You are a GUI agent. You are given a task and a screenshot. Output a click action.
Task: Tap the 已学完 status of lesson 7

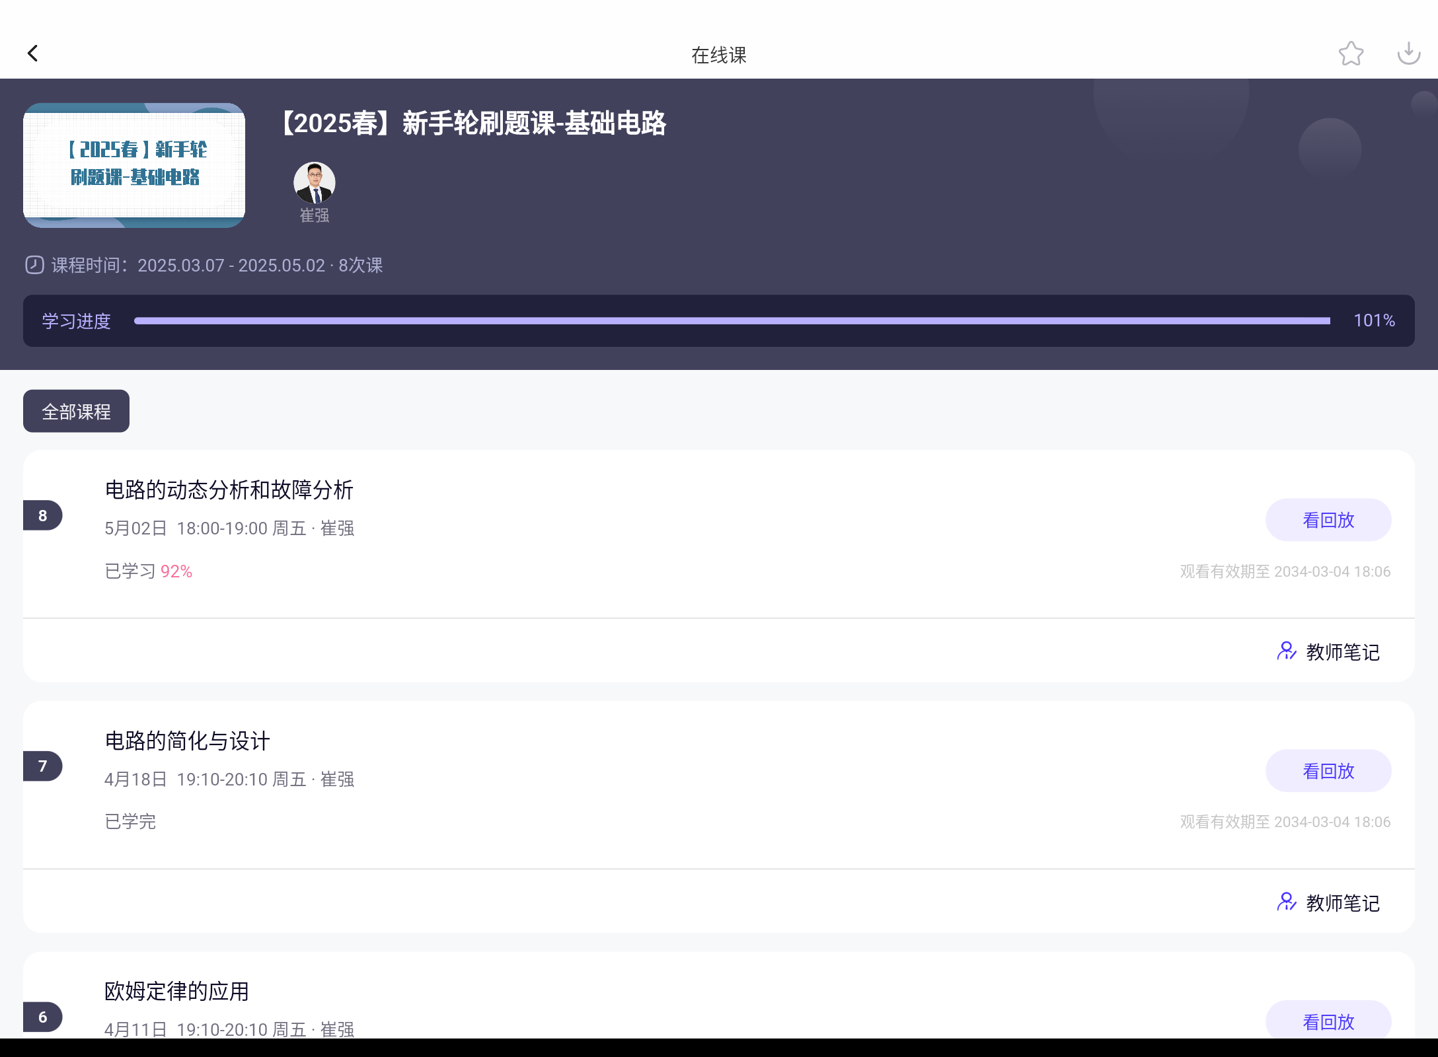(130, 821)
